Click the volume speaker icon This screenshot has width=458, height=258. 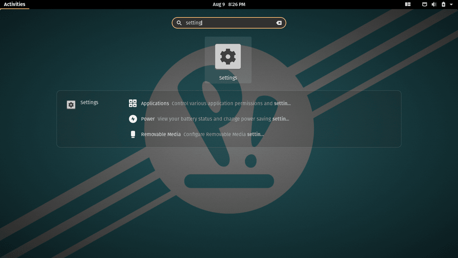click(x=434, y=4)
